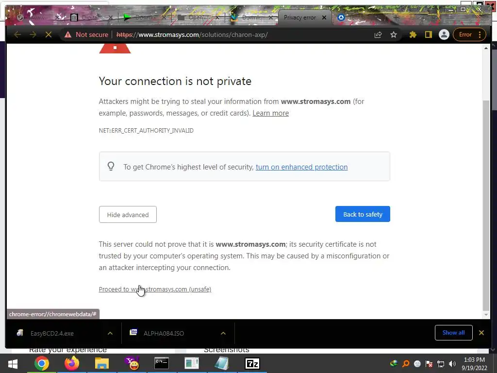Open the ALPHA084.ISO download item

click(x=164, y=333)
